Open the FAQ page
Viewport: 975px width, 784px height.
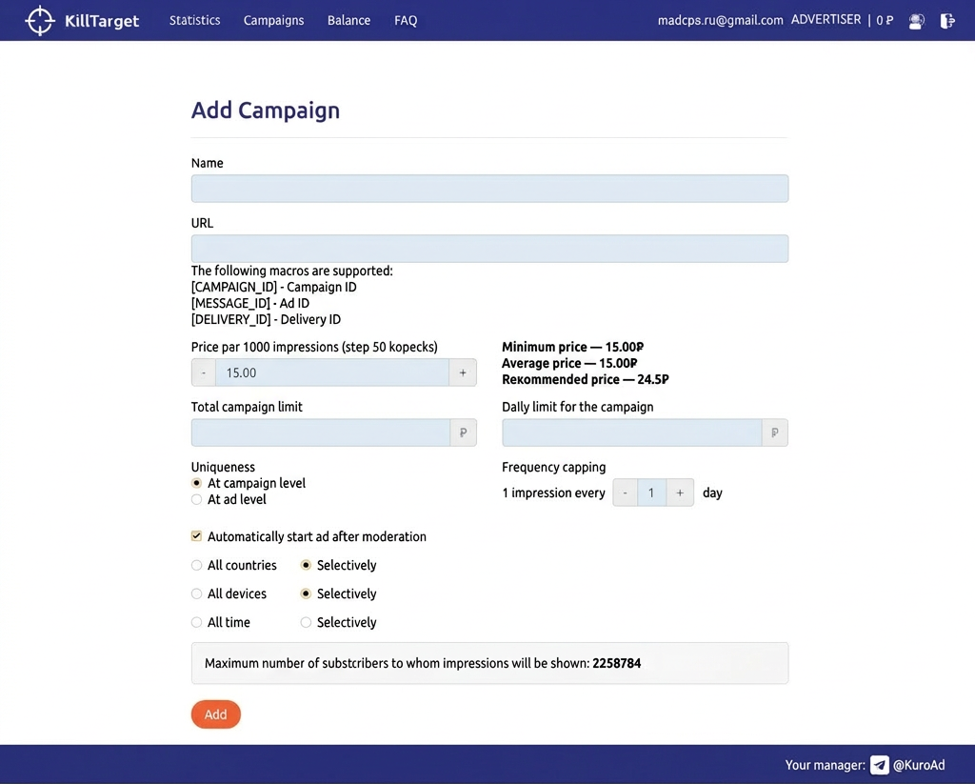[406, 21]
